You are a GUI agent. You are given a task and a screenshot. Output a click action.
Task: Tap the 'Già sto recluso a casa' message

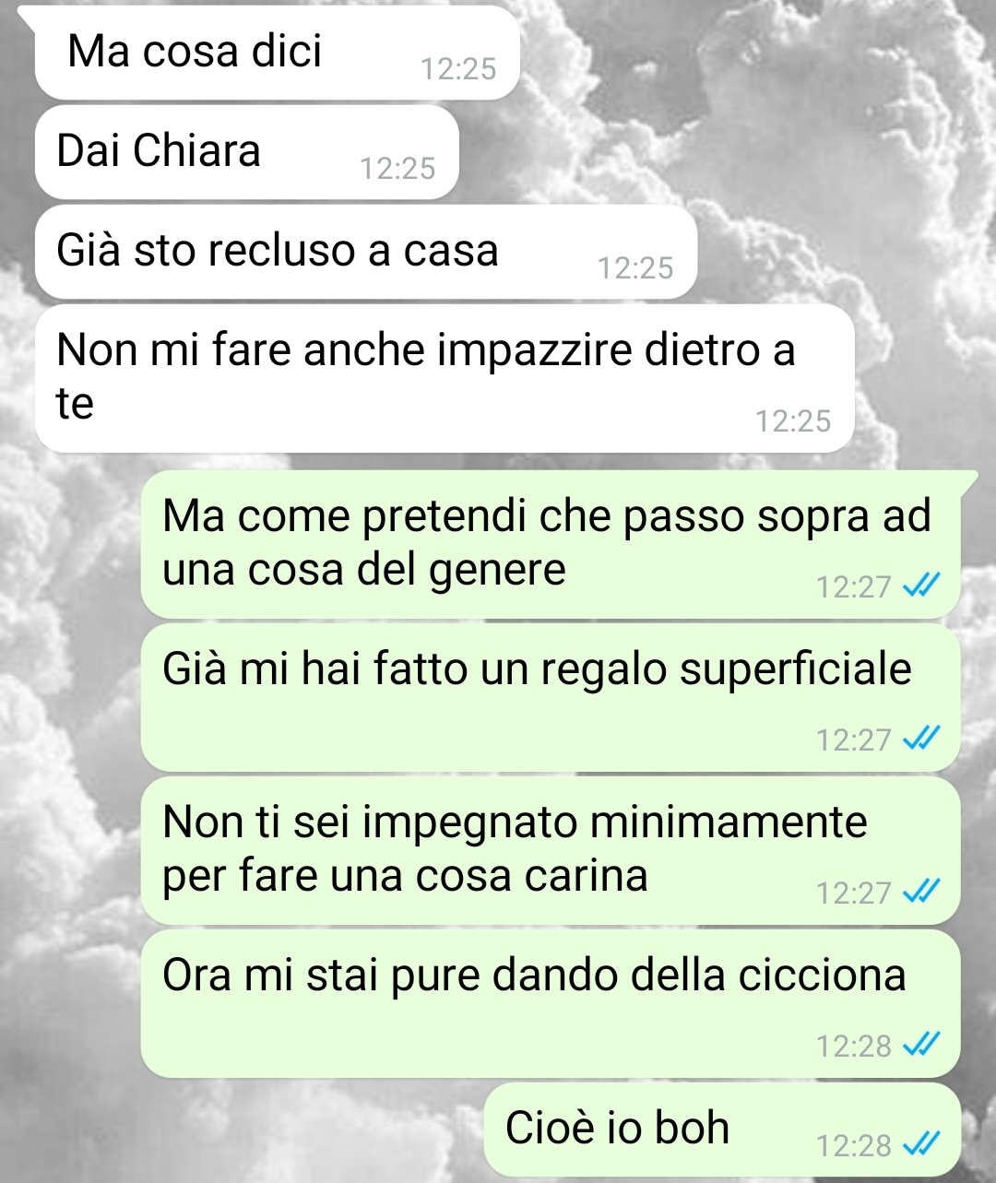365,252
